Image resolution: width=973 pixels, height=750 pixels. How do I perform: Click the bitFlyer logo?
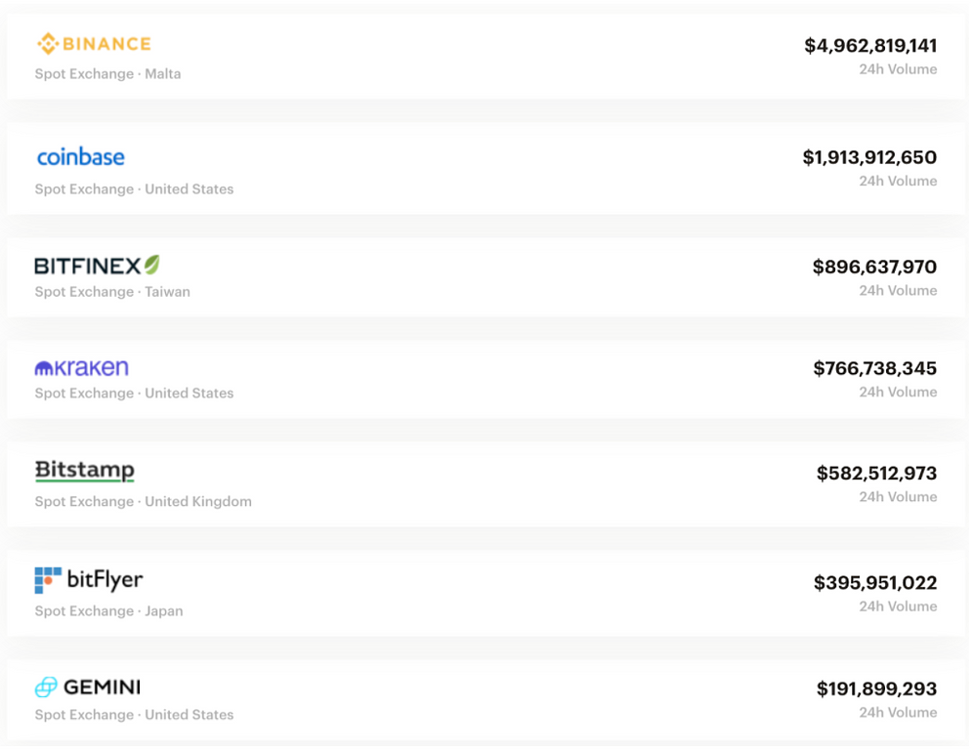pos(89,580)
